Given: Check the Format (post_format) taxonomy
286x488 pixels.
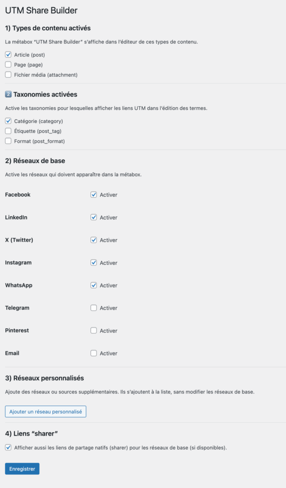Looking at the screenshot, I should pyautogui.click(x=8, y=141).
